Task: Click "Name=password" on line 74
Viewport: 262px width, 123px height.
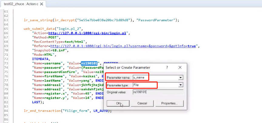Action: coord(47,68)
